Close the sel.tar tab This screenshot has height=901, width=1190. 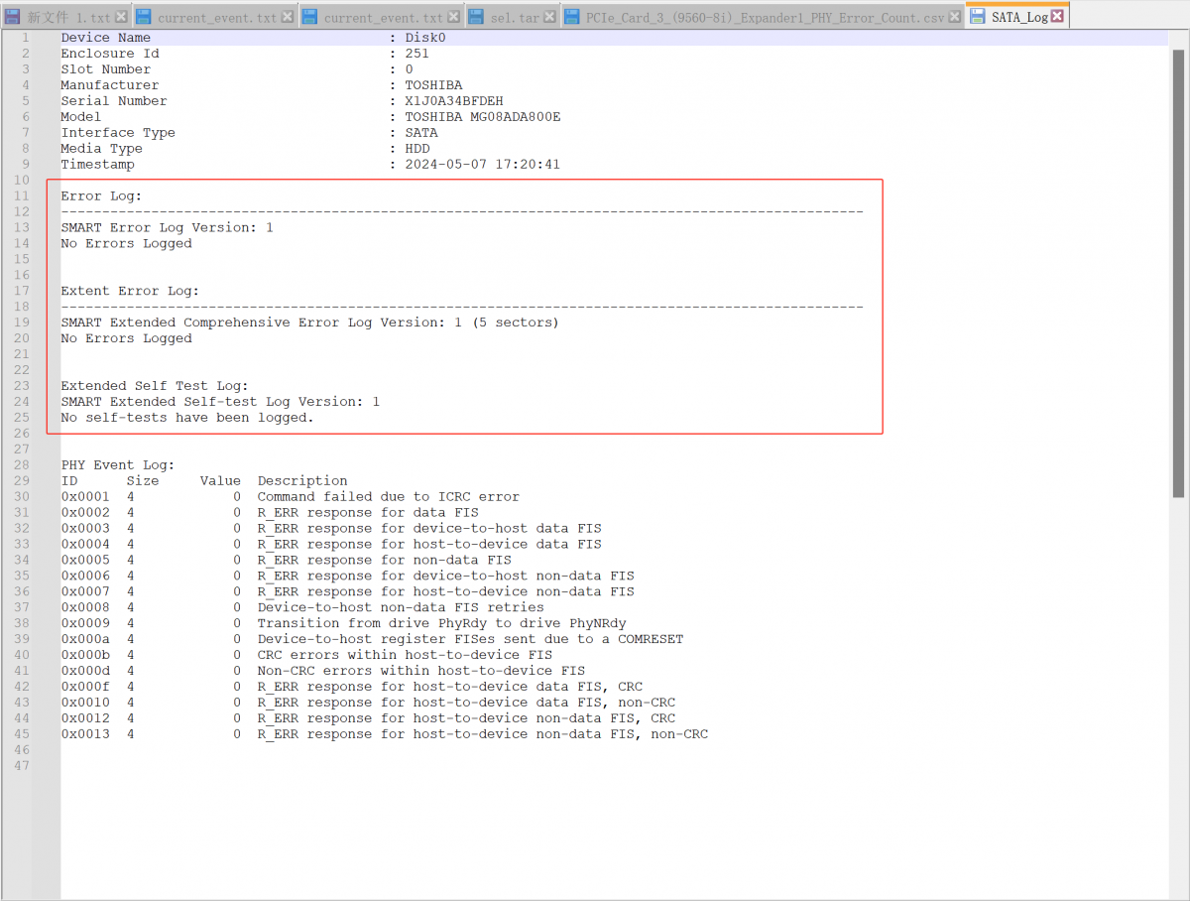[547, 18]
